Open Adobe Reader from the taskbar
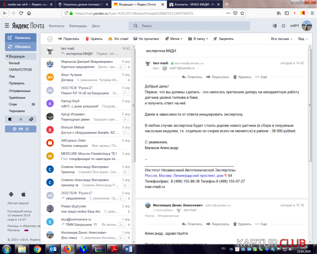 (x=114, y=249)
